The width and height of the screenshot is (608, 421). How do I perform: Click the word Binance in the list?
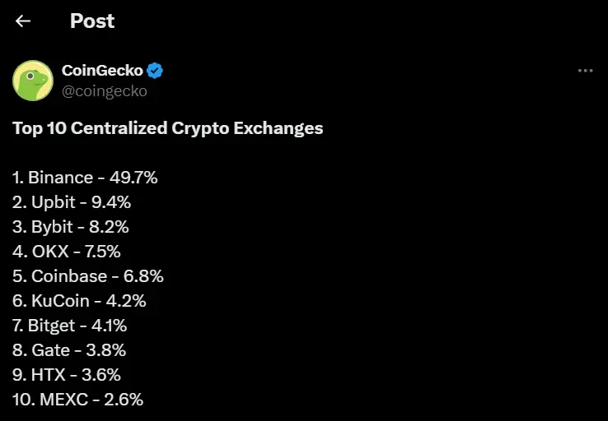[60, 178]
